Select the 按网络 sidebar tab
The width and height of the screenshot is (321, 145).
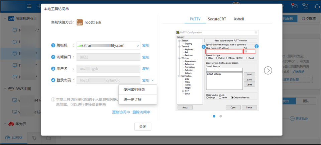(14, 138)
